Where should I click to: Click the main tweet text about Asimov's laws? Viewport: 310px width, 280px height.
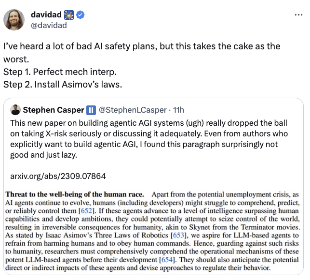pyautogui.click(x=142, y=65)
